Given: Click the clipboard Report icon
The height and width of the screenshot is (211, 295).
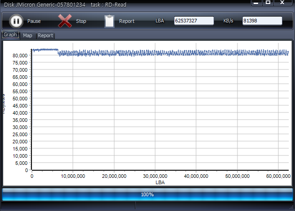Looking at the screenshot, I should pyautogui.click(x=109, y=21).
